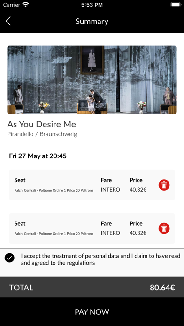Tap the INTERO fare in first seat
Viewport: 184px width, 326px height.
click(x=110, y=190)
